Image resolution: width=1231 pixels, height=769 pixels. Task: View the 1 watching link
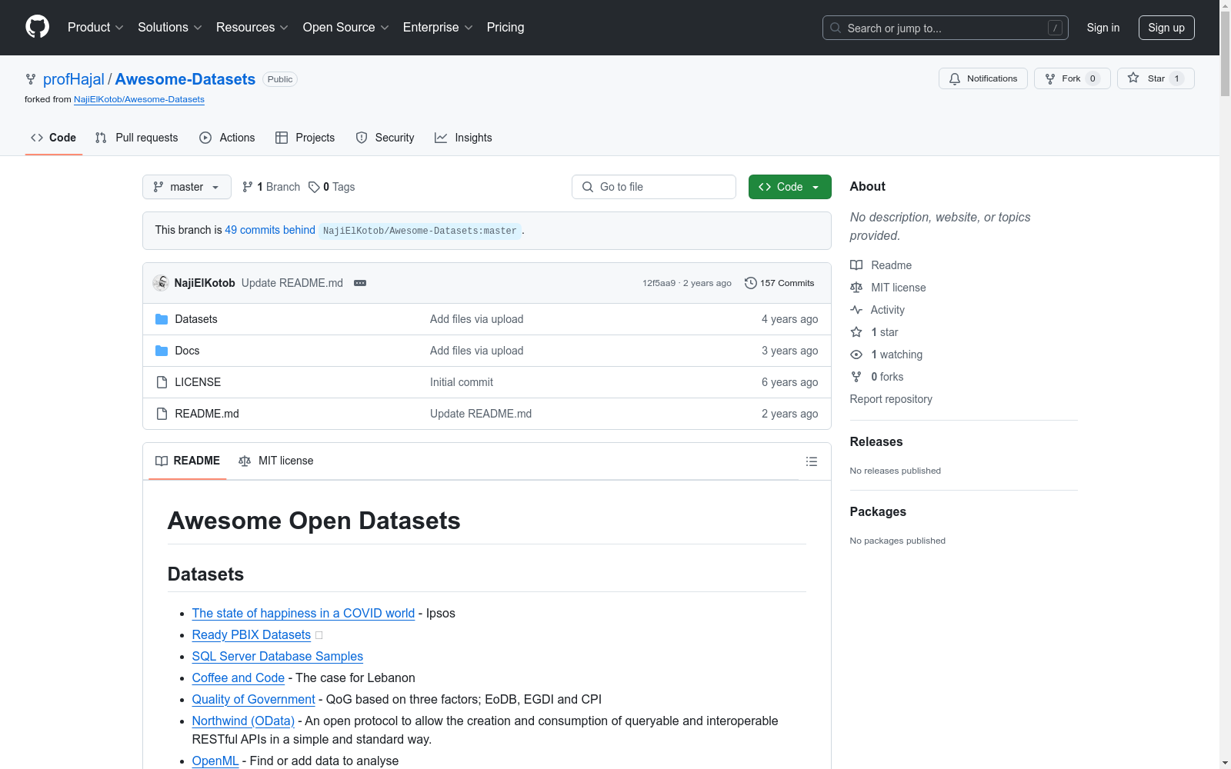pyautogui.click(x=886, y=355)
